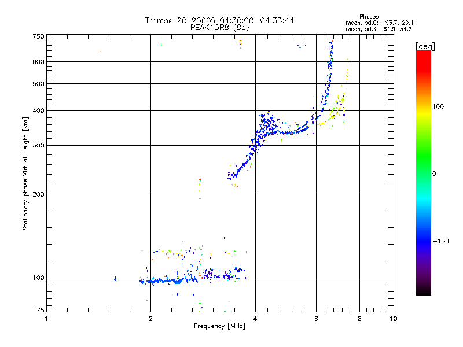
Task: Click the colorbar label '-100'
Action: click(441, 241)
